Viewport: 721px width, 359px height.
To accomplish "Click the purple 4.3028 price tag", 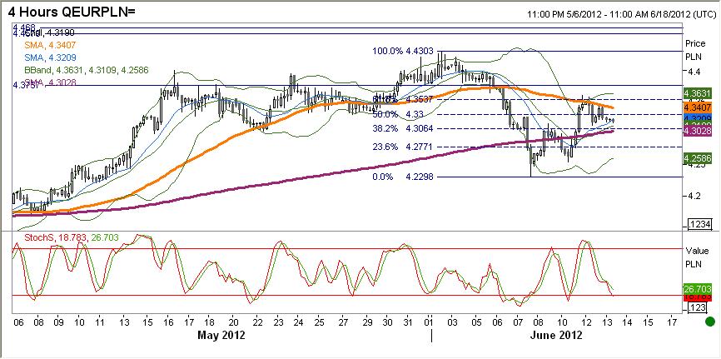I will click(698, 132).
